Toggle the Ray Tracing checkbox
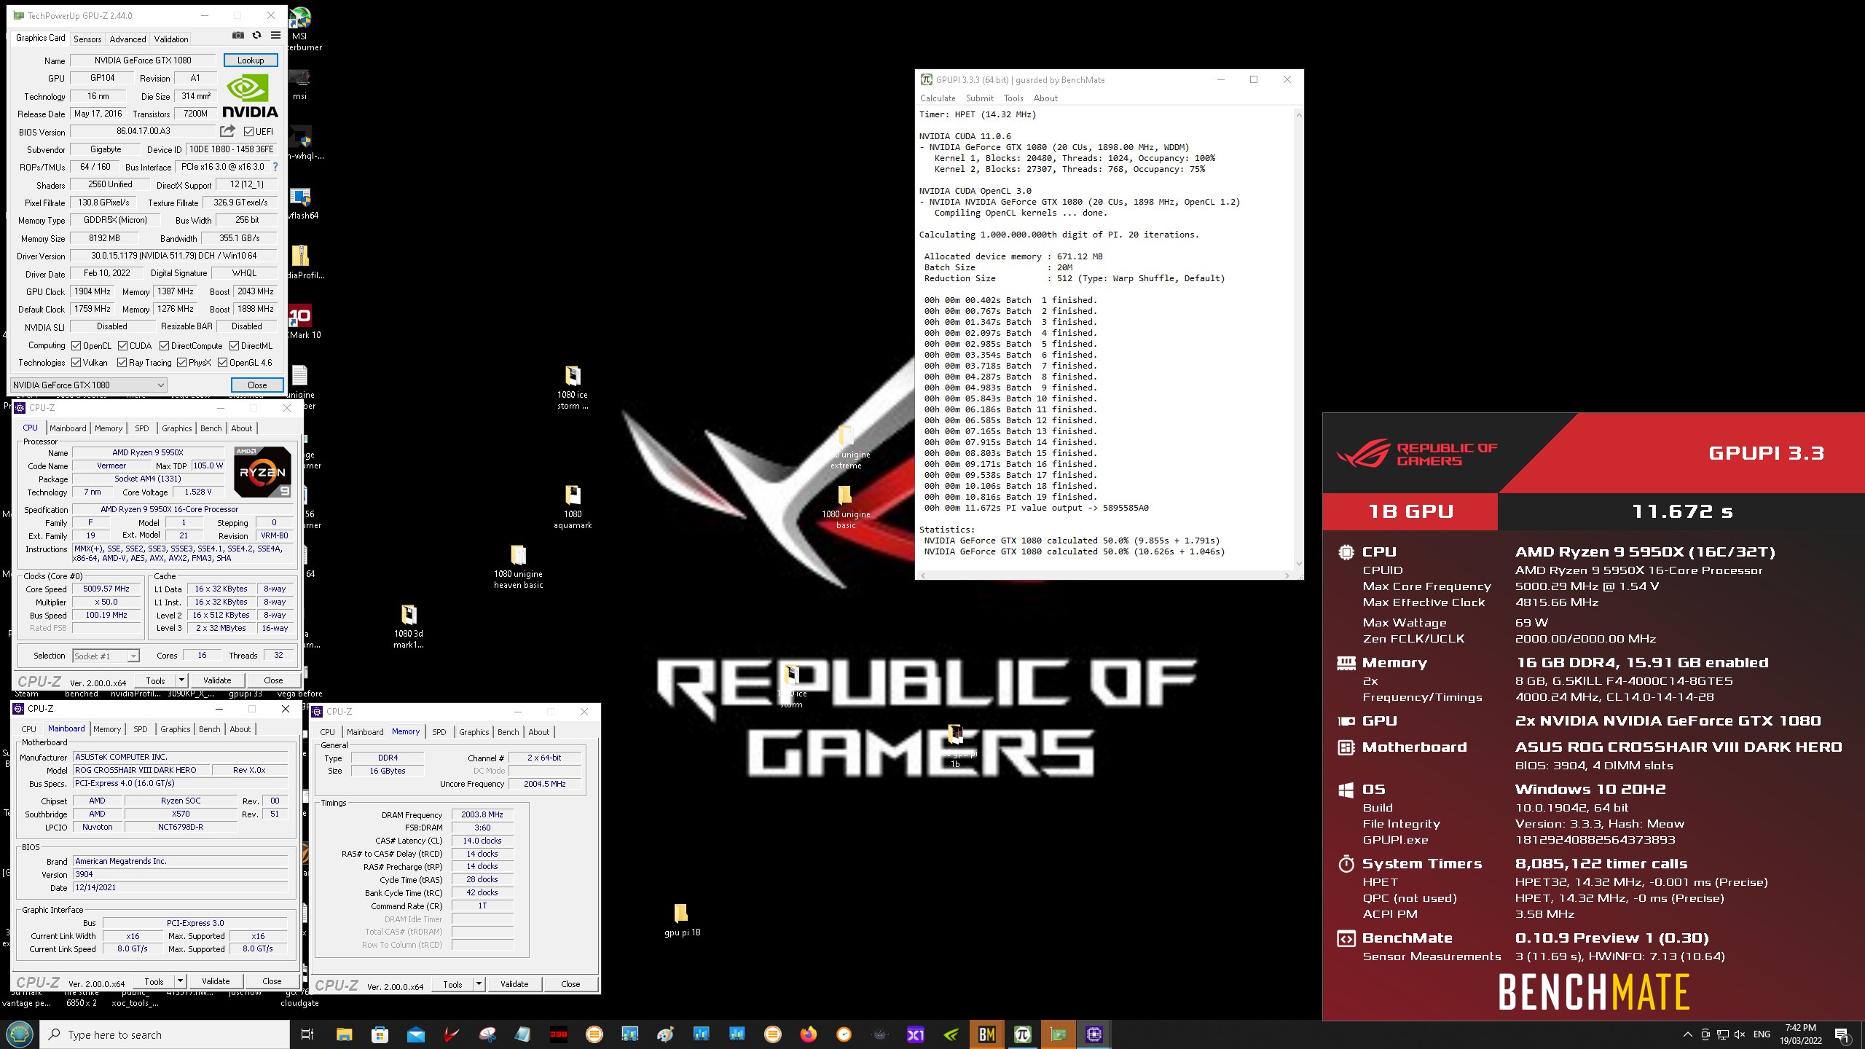This screenshot has height=1049, width=1865. (122, 363)
